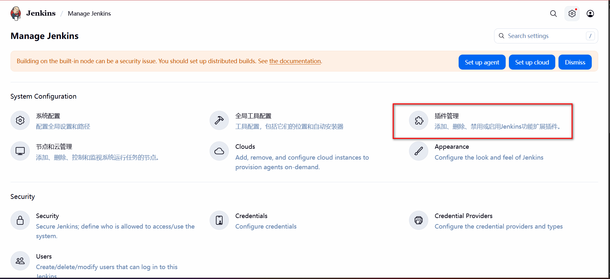This screenshot has height=279, width=610.
Task: Open Manage Jenkins gear icon in header
Action: [572, 13]
